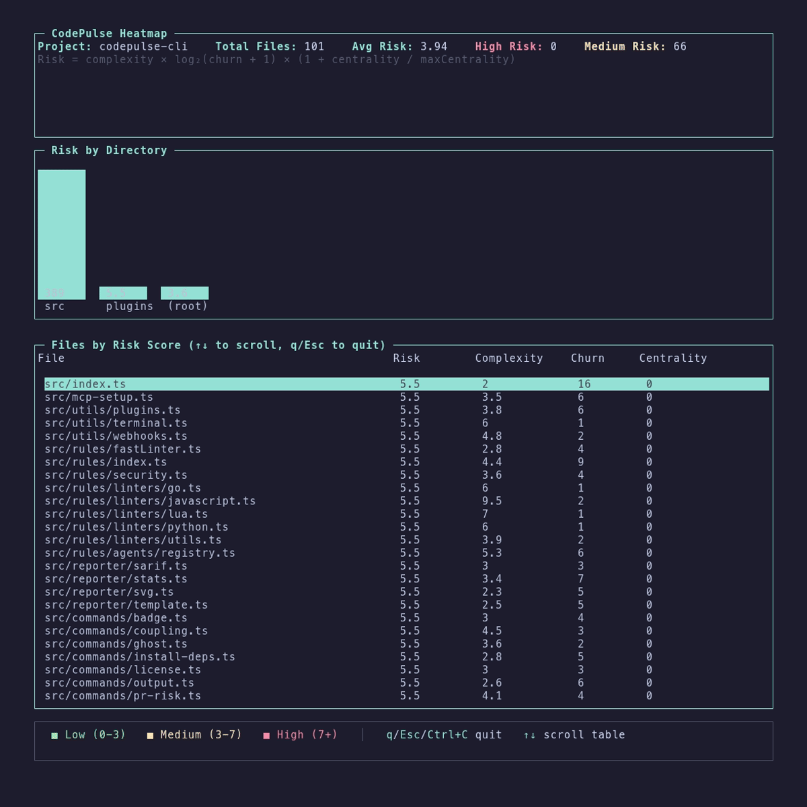807x807 pixels.
Task: Click churn value 9 for src/rules/index.ts
Action: (x=581, y=462)
